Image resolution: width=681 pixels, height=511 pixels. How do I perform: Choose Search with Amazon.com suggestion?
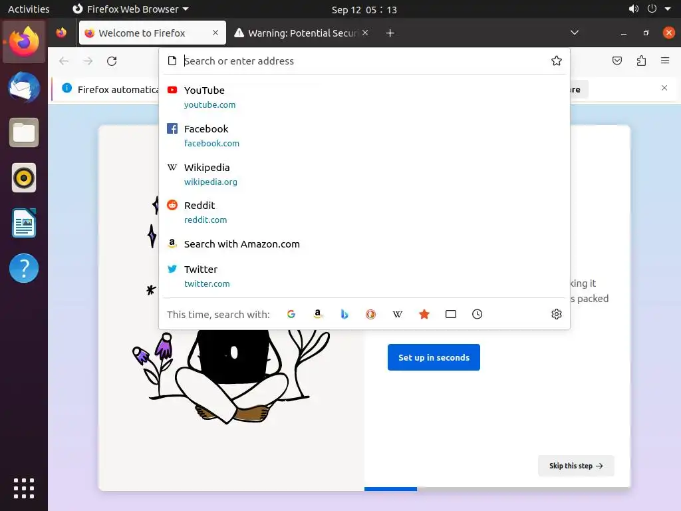point(364,244)
